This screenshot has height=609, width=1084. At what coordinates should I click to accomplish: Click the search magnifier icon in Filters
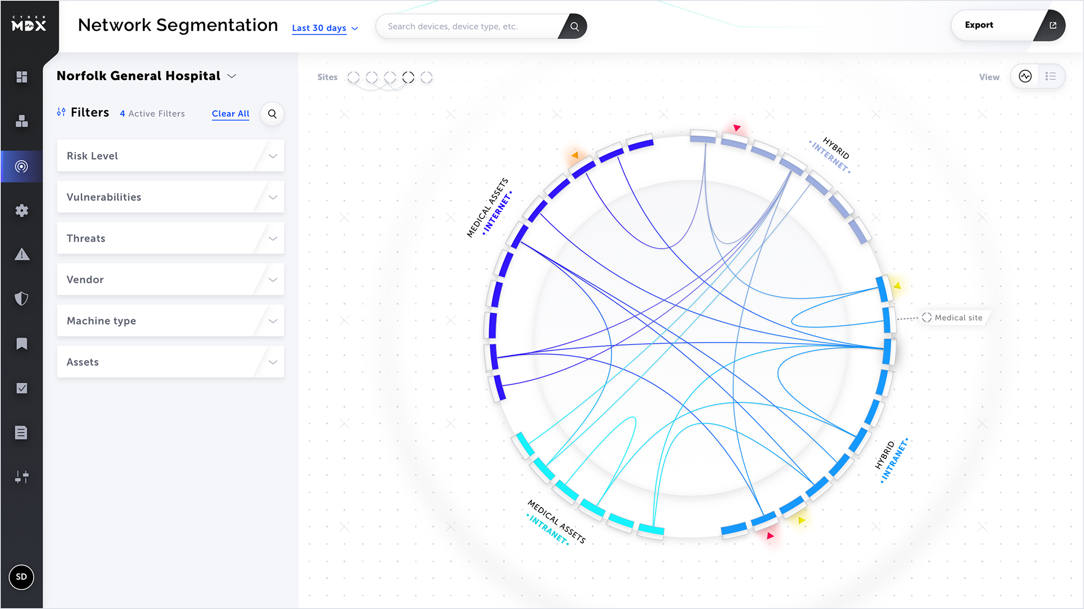pos(272,114)
